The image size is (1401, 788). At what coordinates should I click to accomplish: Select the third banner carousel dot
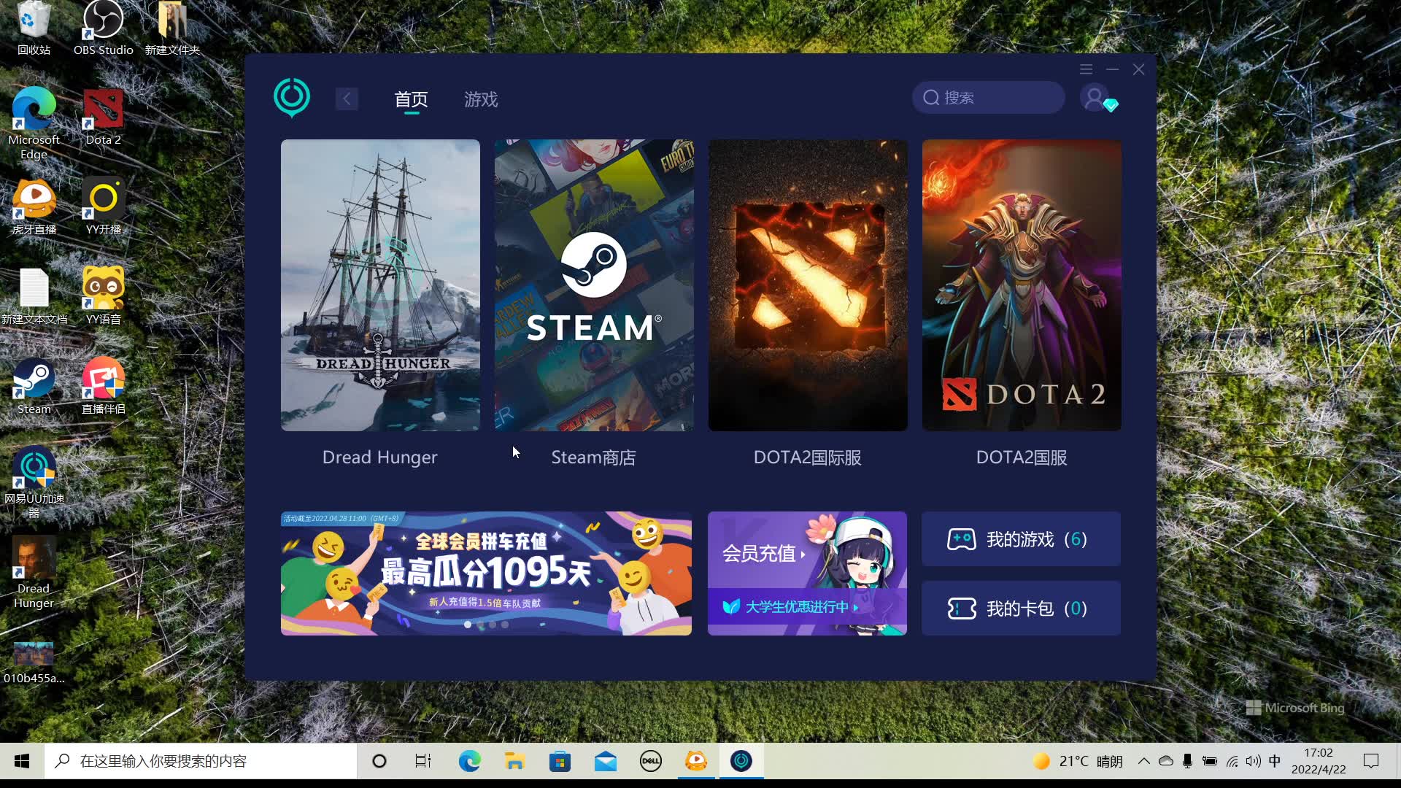(x=493, y=625)
